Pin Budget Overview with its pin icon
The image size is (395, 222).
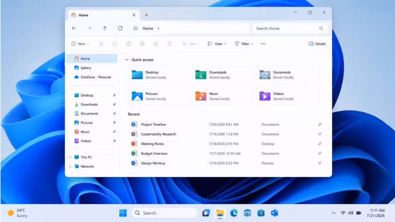[320, 153]
